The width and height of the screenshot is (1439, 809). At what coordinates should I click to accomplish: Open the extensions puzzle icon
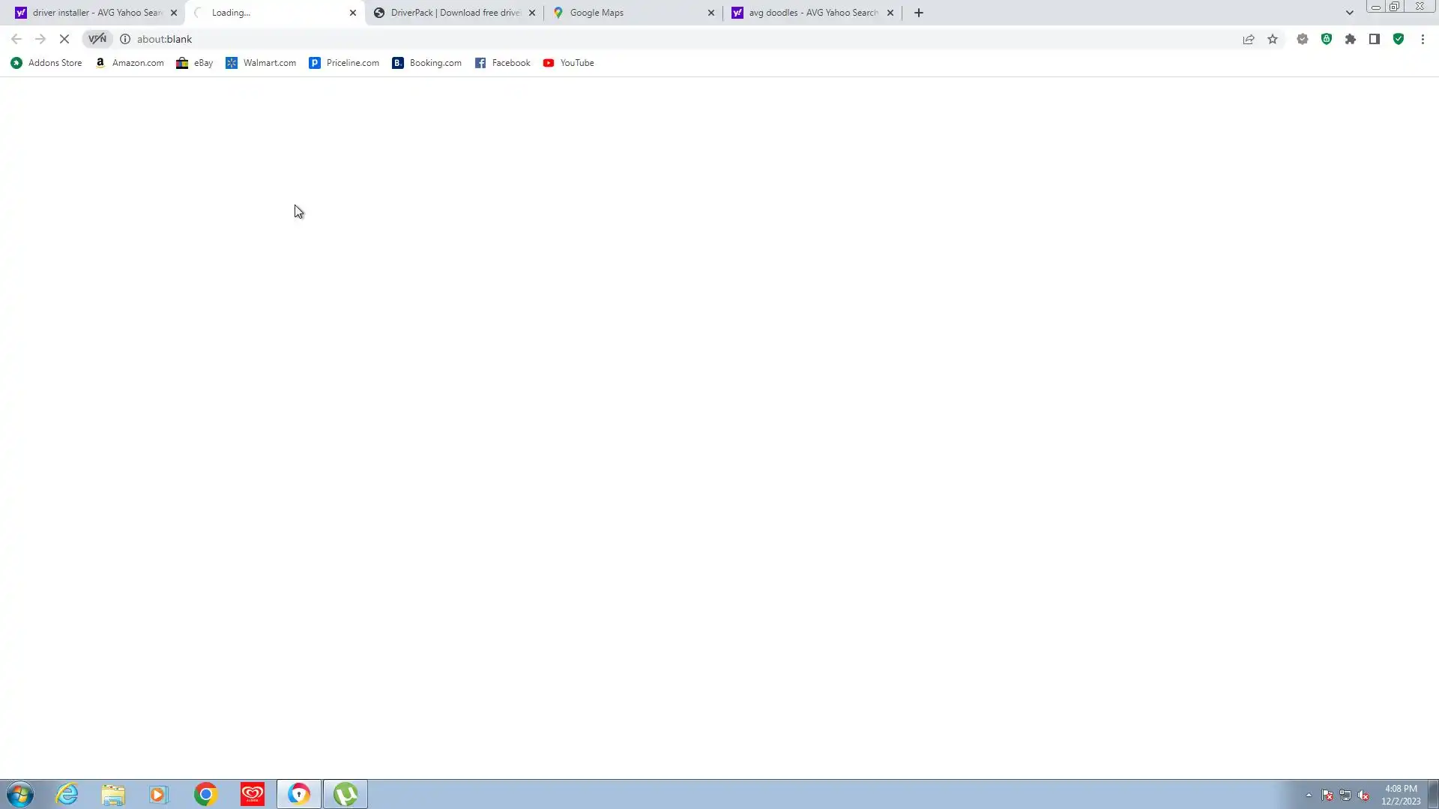coord(1351,39)
